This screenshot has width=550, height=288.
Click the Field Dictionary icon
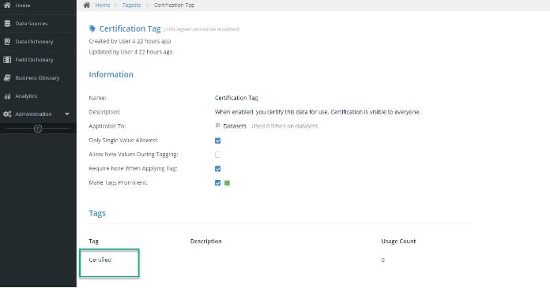(x=7, y=59)
